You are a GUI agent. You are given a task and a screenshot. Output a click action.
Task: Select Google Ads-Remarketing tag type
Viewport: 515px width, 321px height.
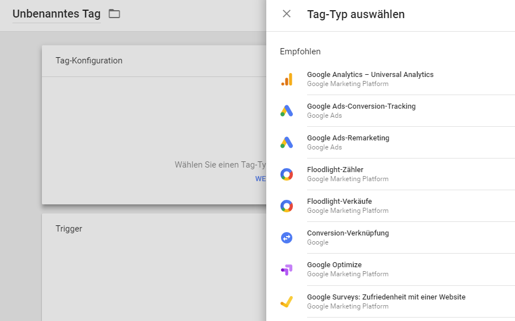click(390, 143)
